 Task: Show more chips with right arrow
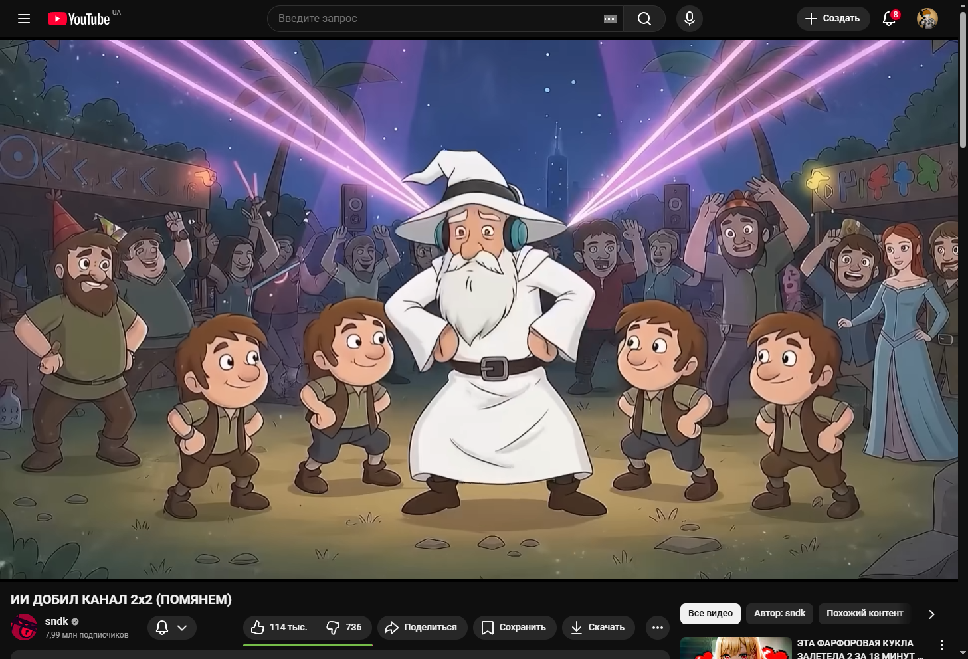coord(931,614)
